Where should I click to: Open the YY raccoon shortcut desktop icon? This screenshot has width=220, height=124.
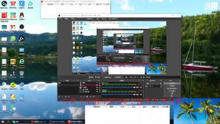pos(13,64)
